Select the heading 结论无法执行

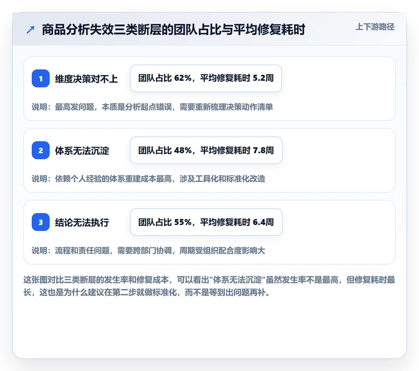click(82, 223)
